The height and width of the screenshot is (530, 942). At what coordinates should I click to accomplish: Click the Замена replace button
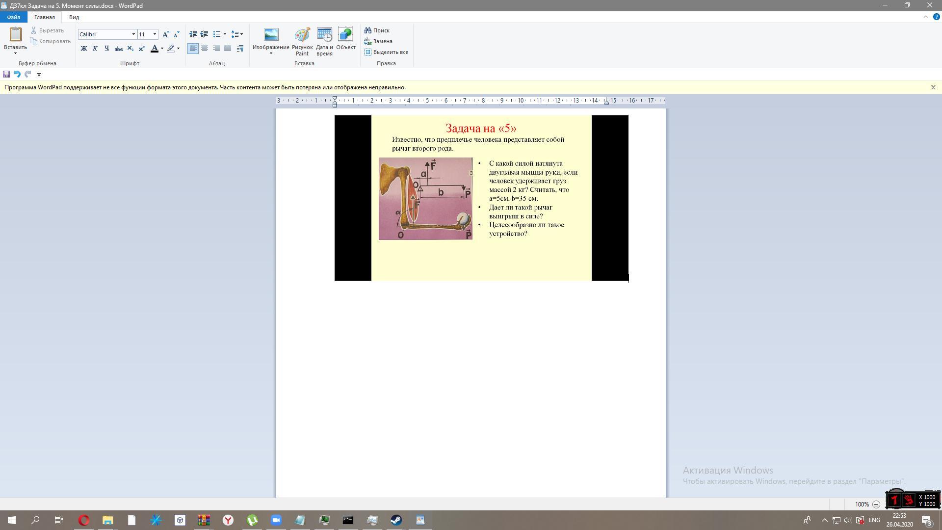378,41
